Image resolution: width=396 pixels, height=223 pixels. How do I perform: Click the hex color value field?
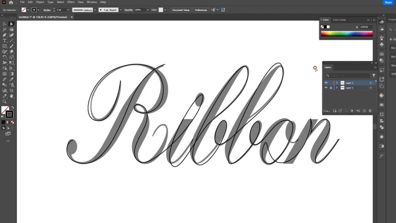366,27
